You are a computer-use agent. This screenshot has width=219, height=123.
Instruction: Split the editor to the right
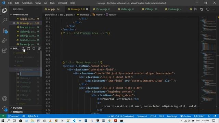208,9
